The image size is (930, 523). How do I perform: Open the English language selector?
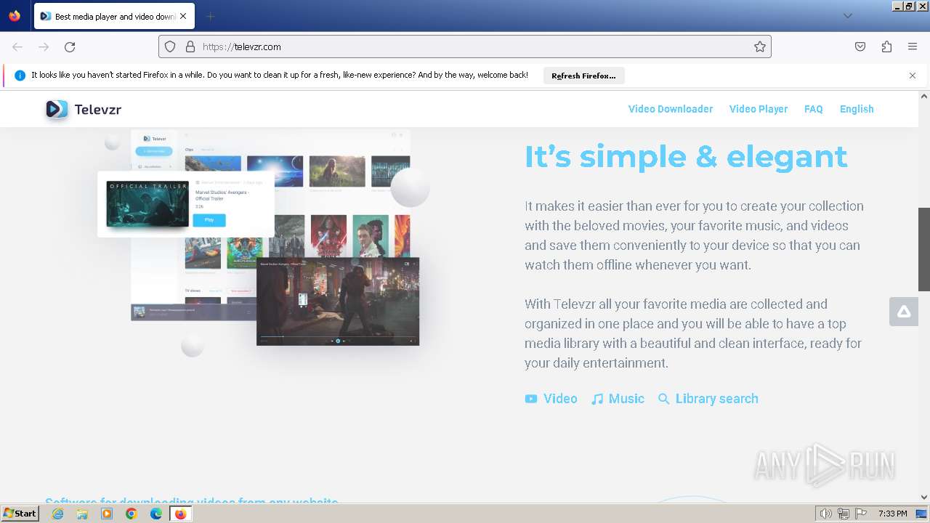pyautogui.click(x=857, y=109)
